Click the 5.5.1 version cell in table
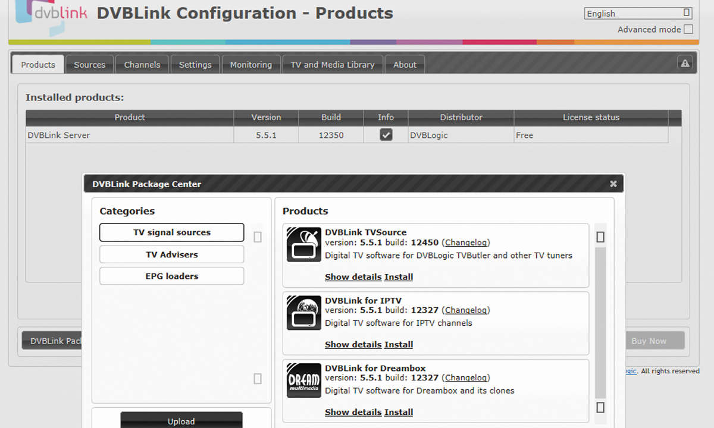Screen dimensions: 714x428 click(x=266, y=135)
